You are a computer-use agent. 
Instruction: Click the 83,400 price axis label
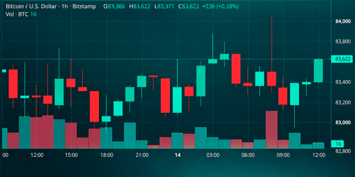343,82
